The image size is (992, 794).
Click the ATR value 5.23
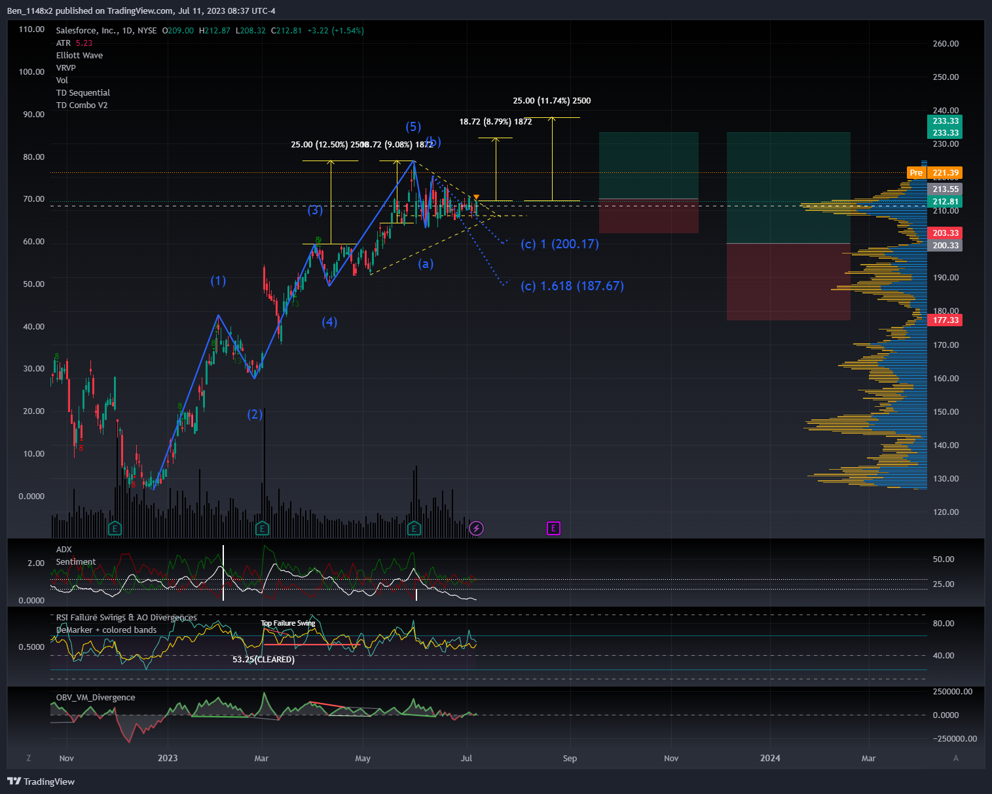tap(84, 43)
